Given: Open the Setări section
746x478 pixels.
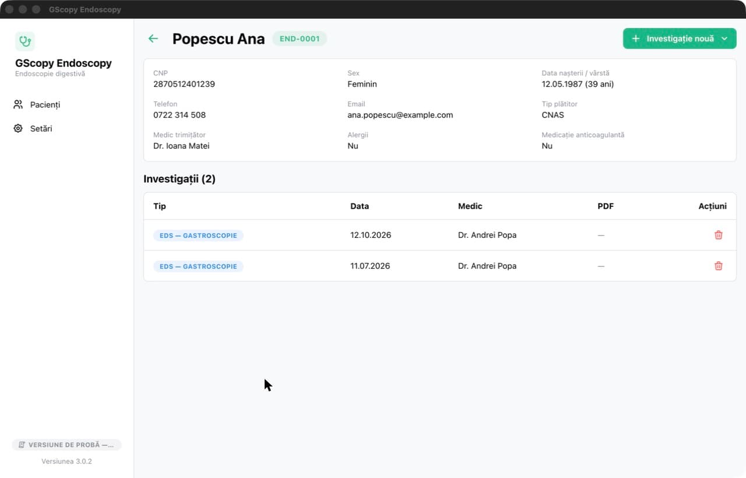Looking at the screenshot, I should (66, 128).
